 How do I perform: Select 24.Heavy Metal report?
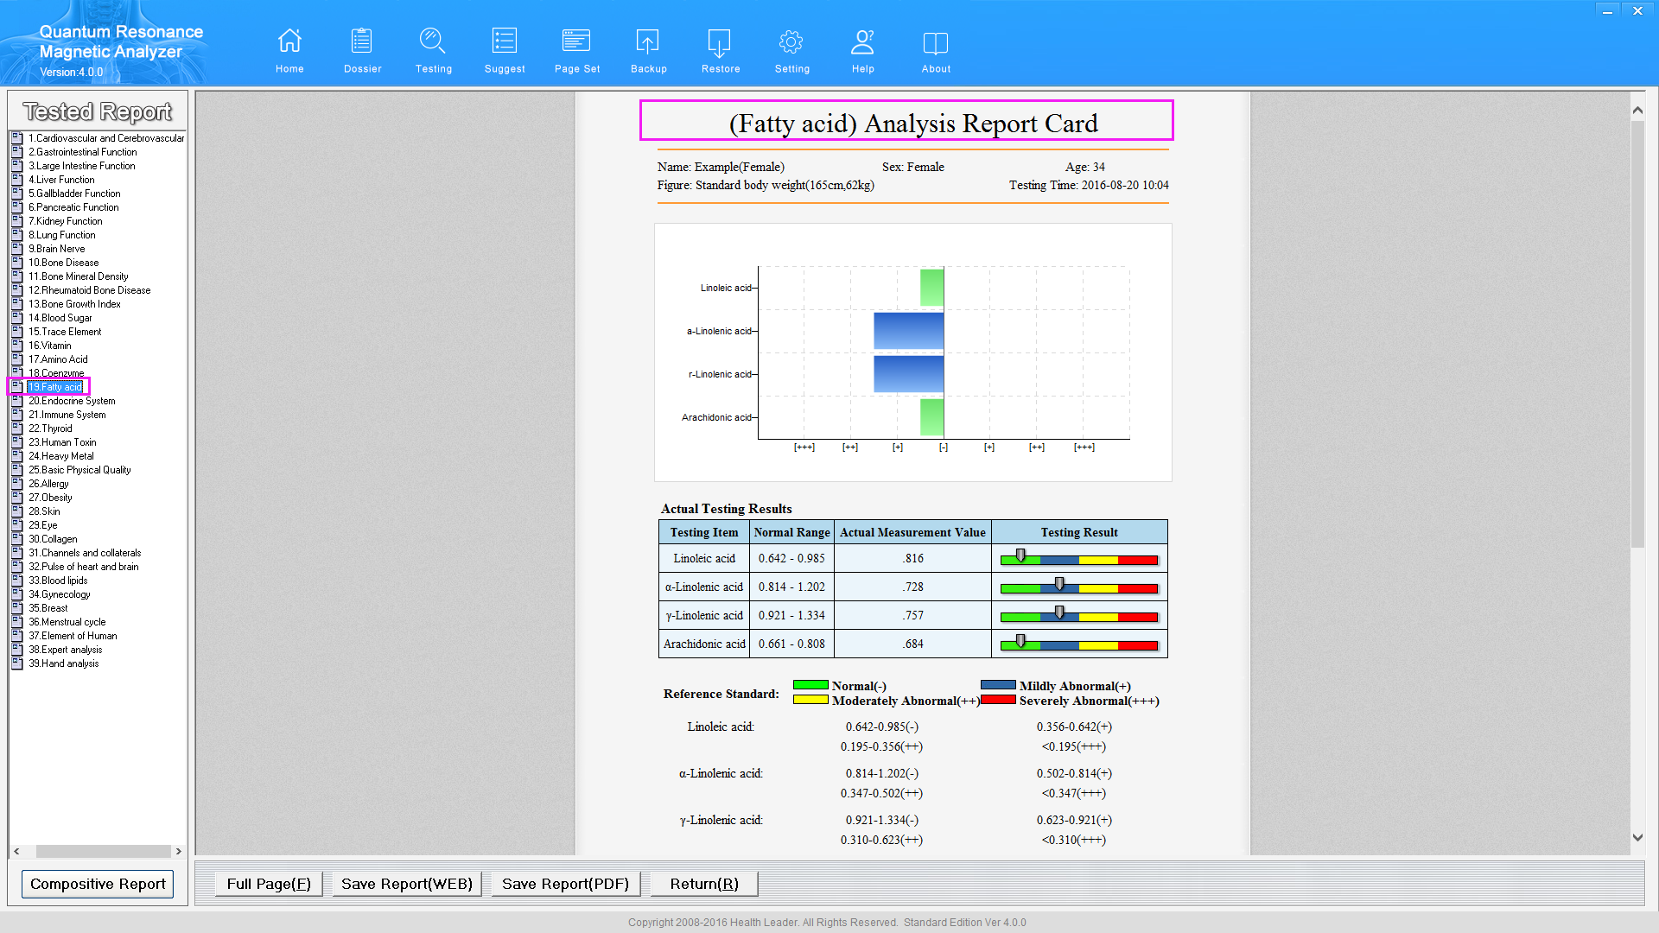(x=60, y=456)
